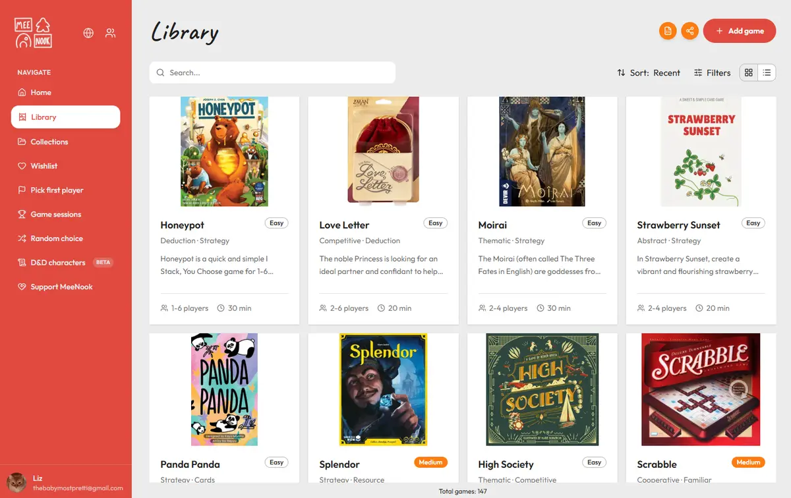
Task: Switch to list view
Action: 767,73
